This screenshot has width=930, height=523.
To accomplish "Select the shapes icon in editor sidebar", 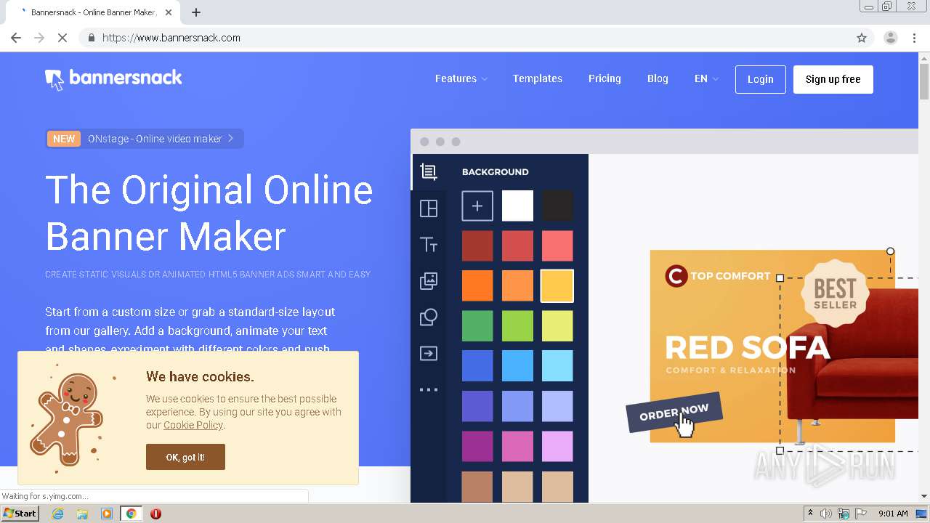I will [x=429, y=317].
